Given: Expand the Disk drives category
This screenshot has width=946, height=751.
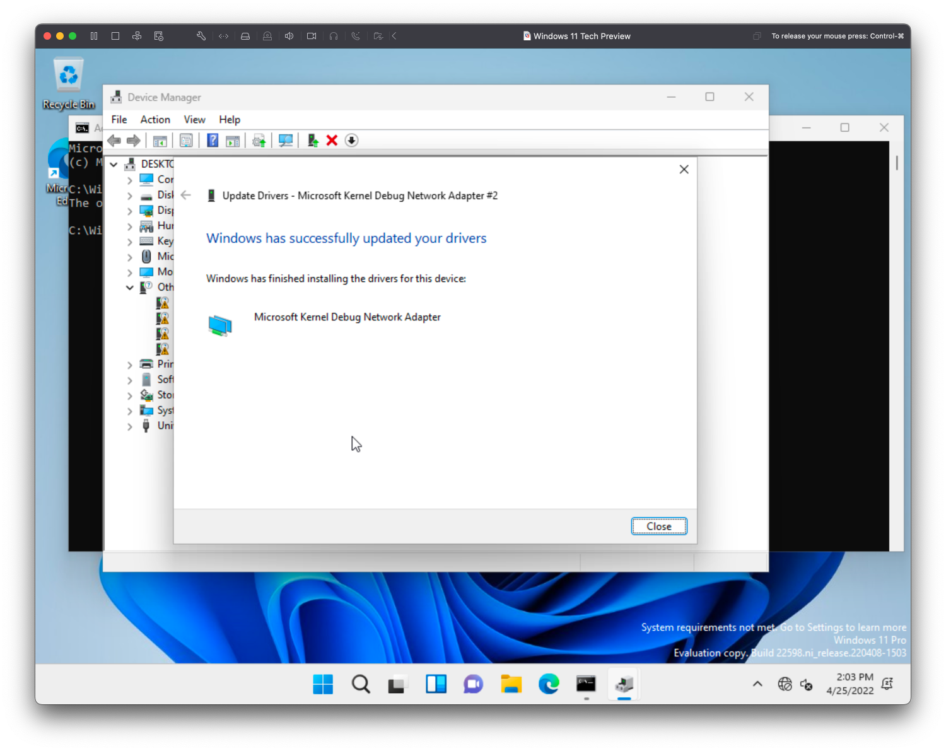Looking at the screenshot, I should click(130, 195).
